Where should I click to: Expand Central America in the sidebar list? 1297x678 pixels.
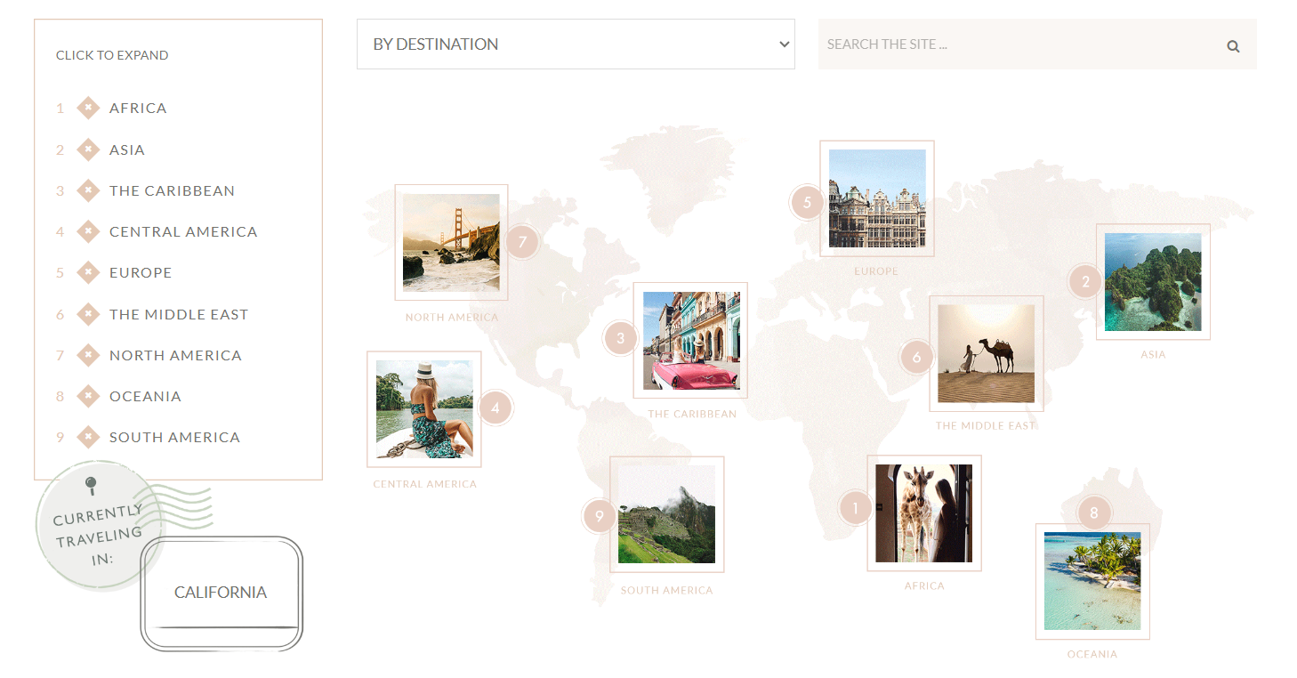tap(183, 231)
